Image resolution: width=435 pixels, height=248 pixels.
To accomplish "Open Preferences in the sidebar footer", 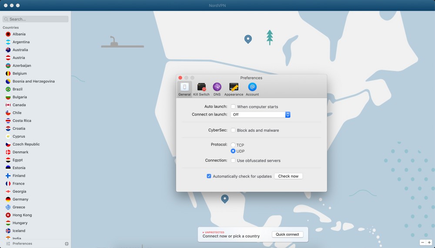I will 22,244.
